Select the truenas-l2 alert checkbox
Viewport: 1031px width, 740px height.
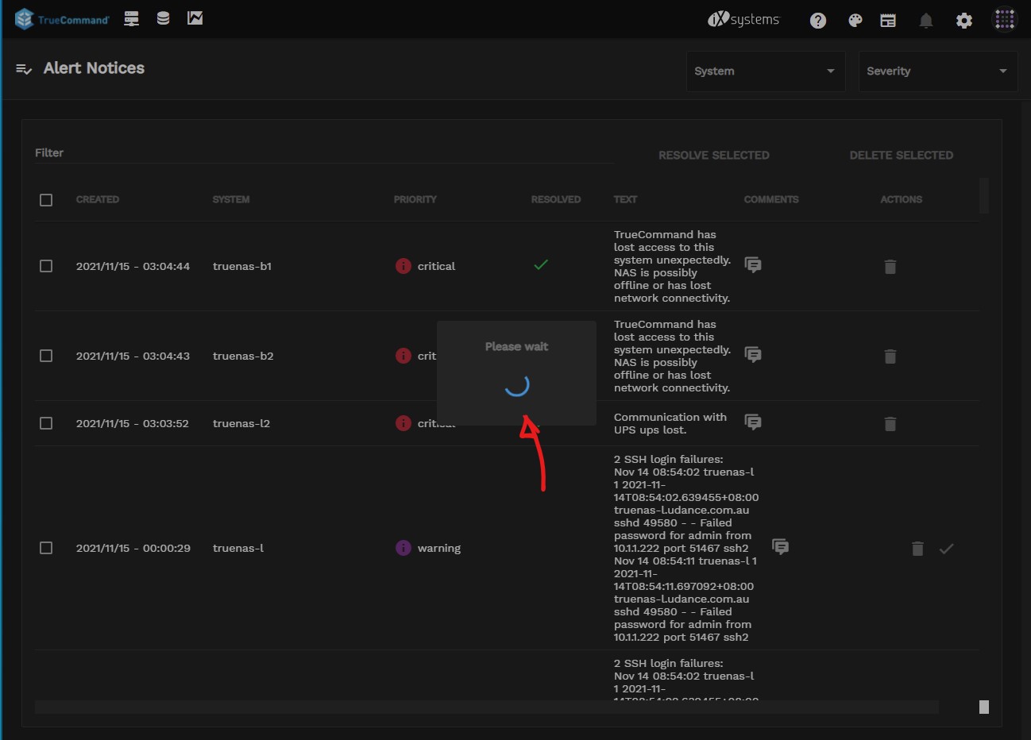46,423
